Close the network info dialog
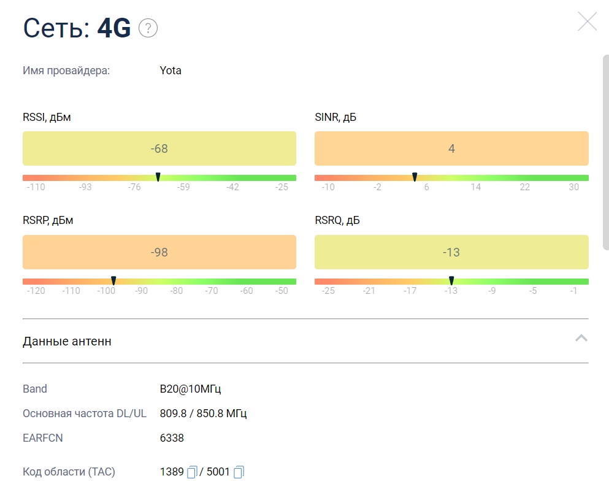The image size is (609, 481). [x=587, y=22]
